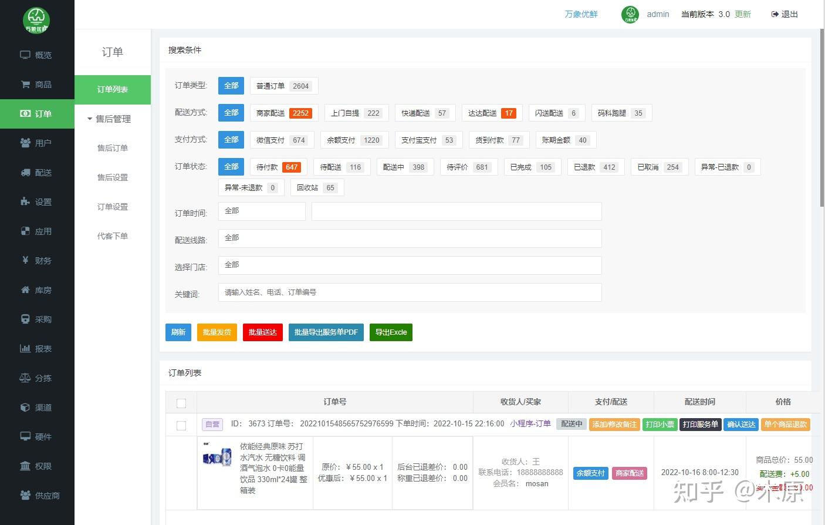Click the admin avatar icon
825x525 pixels.
pos(630,14)
